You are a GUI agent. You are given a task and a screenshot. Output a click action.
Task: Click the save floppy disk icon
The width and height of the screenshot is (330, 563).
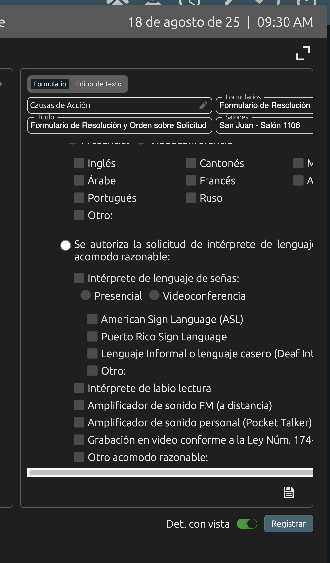[x=289, y=492]
